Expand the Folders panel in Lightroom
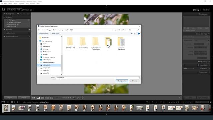 [x=5, y=30]
